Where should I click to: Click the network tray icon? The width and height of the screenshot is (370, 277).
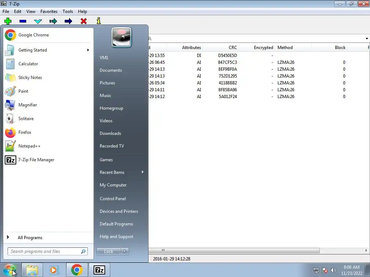click(x=316, y=270)
